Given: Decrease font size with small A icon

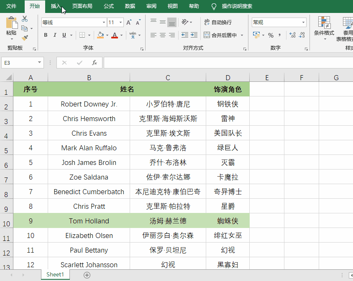Looking at the screenshot, I should 138,22.
